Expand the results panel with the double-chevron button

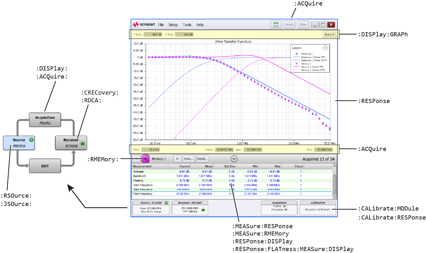(x=234, y=159)
